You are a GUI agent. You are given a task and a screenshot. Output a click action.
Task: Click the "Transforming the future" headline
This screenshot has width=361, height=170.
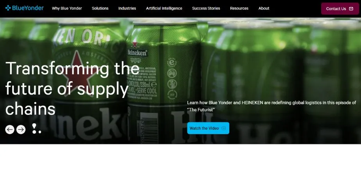[72, 88]
